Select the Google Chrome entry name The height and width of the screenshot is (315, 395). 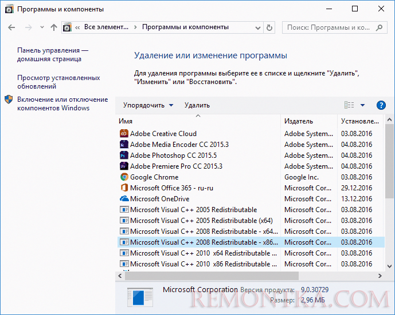(154, 177)
